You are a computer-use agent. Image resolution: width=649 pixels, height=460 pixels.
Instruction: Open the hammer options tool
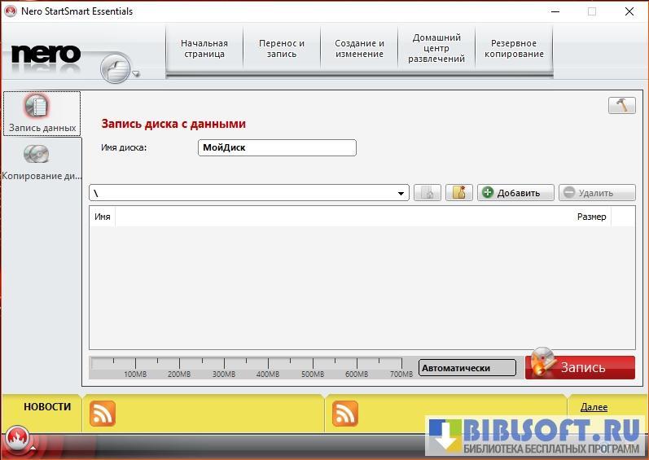point(621,106)
